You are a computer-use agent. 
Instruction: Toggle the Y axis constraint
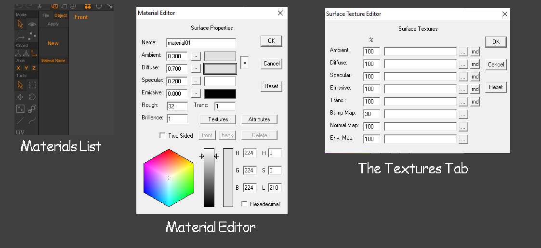point(26,68)
